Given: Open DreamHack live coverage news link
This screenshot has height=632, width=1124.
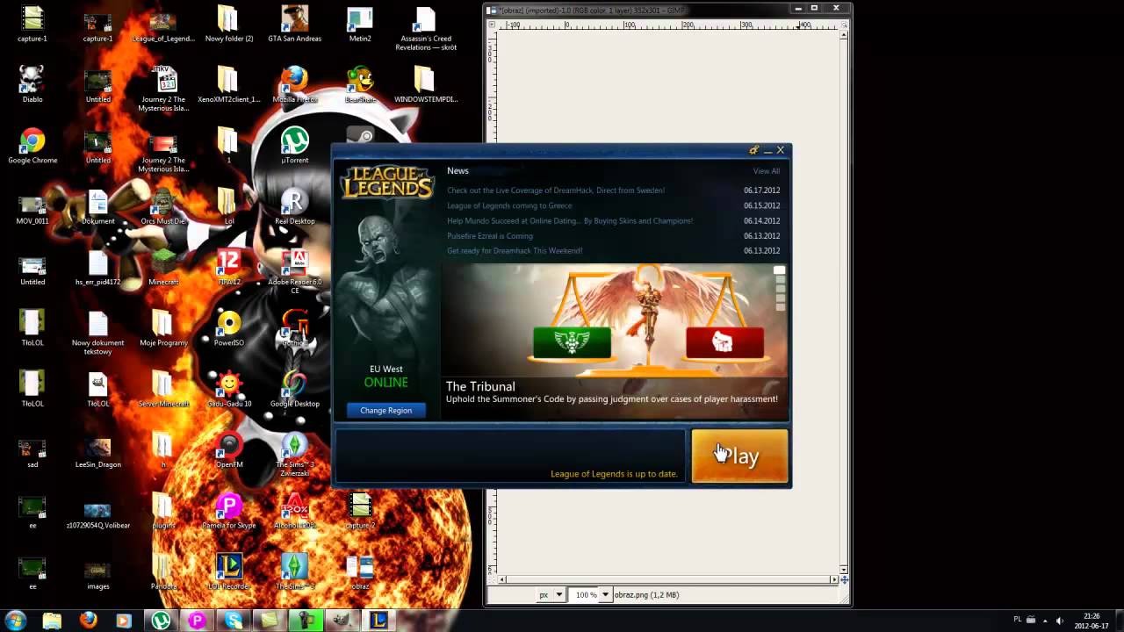Looking at the screenshot, I should (x=556, y=190).
